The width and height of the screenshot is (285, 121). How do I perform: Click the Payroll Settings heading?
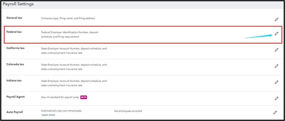(18, 4)
